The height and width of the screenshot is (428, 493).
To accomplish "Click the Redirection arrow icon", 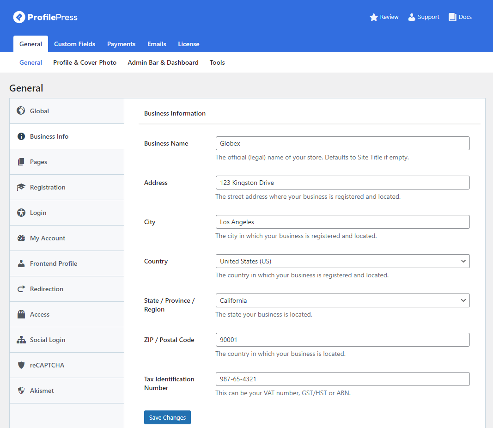I will coord(21,289).
